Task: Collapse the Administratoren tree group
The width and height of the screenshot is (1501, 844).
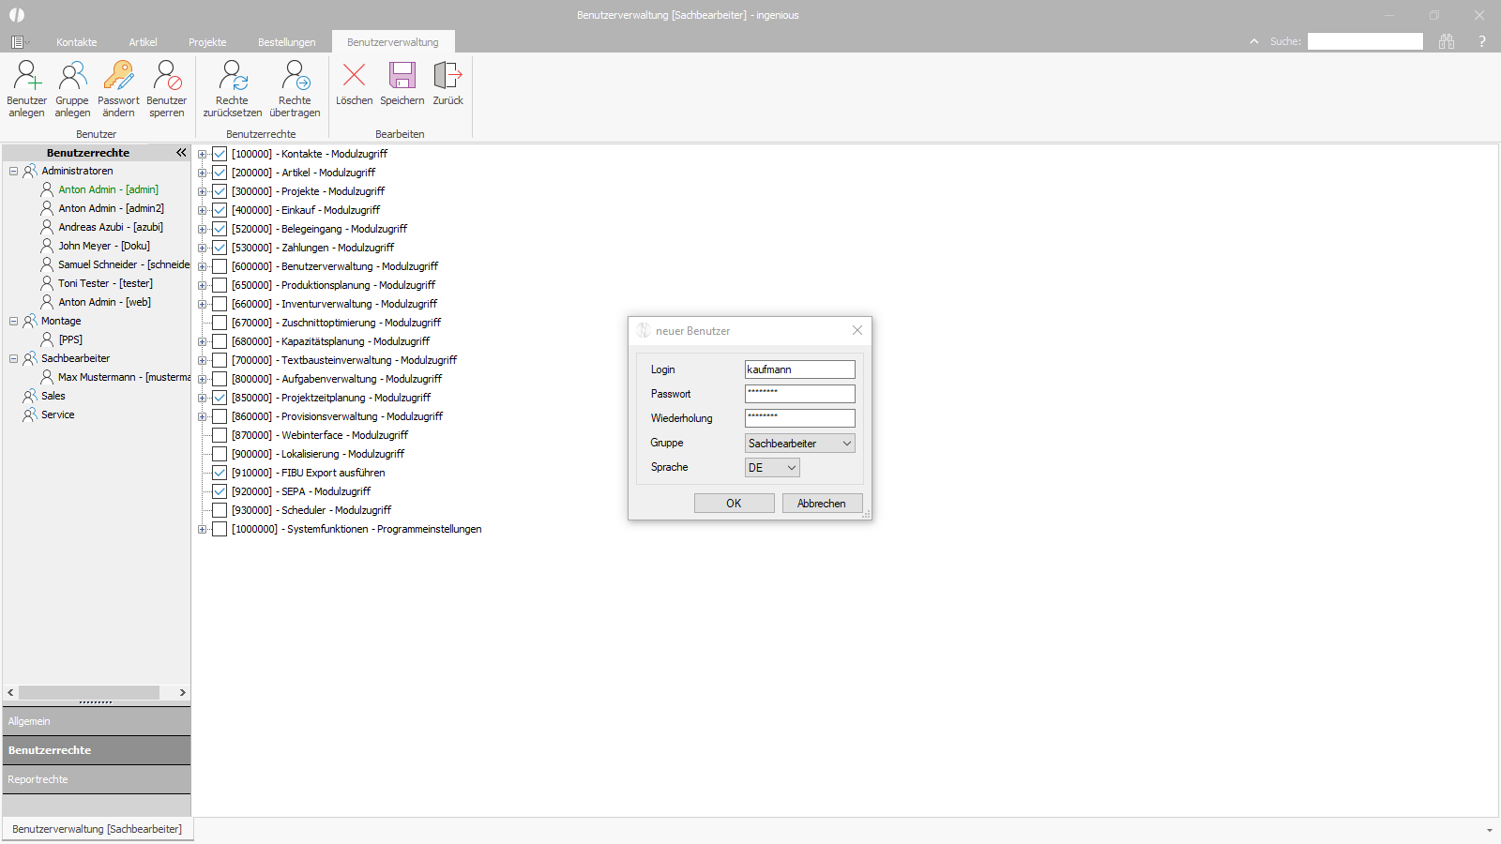Action: (14, 171)
